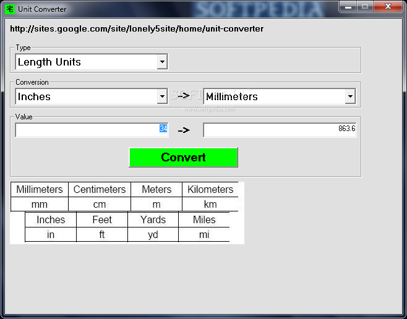Click the green Convert button

[x=183, y=158]
